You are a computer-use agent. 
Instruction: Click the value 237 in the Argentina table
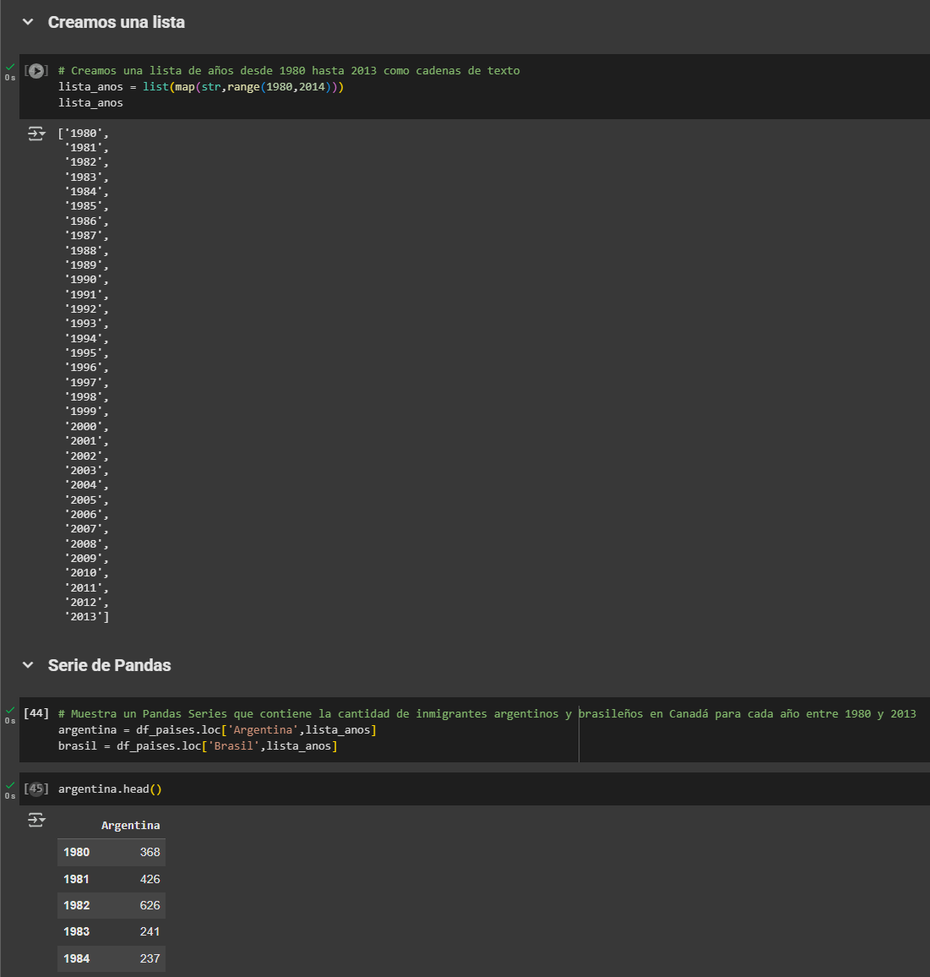pos(150,958)
